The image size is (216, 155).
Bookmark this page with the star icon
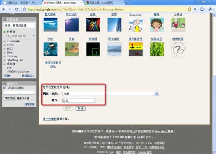tap(24, 9)
